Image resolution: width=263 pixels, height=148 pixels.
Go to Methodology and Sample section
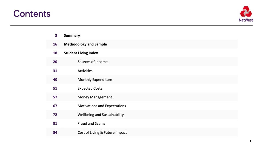coord(85,44)
